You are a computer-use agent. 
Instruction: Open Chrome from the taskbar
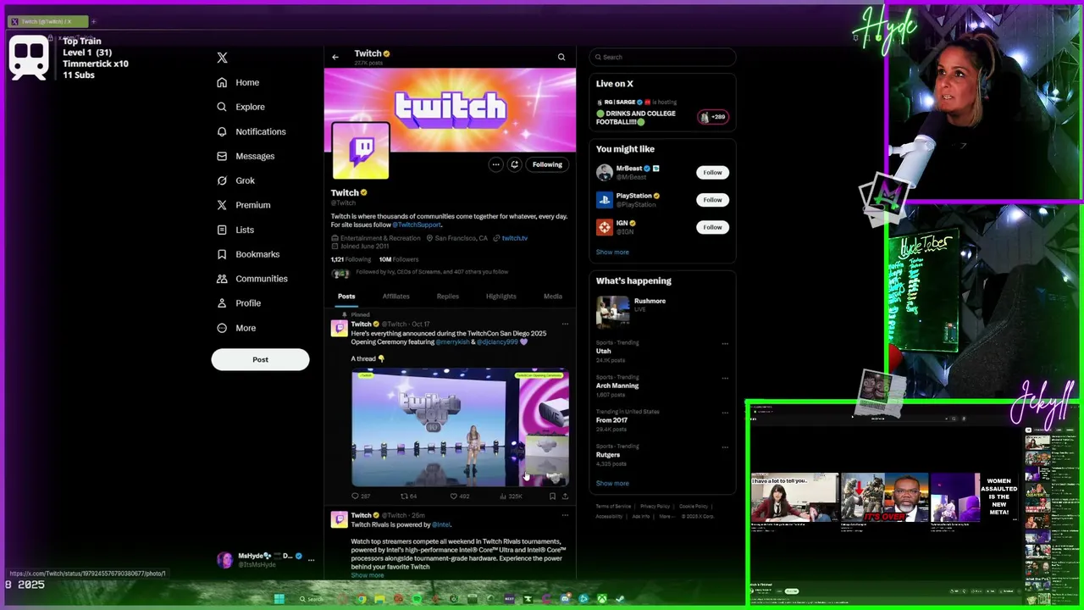[362, 599]
